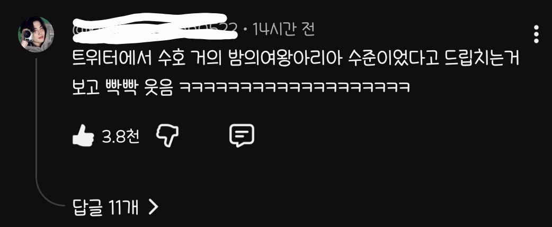Click the comment's first line starting 트위터에서
552x227 pixels.
[296, 59]
